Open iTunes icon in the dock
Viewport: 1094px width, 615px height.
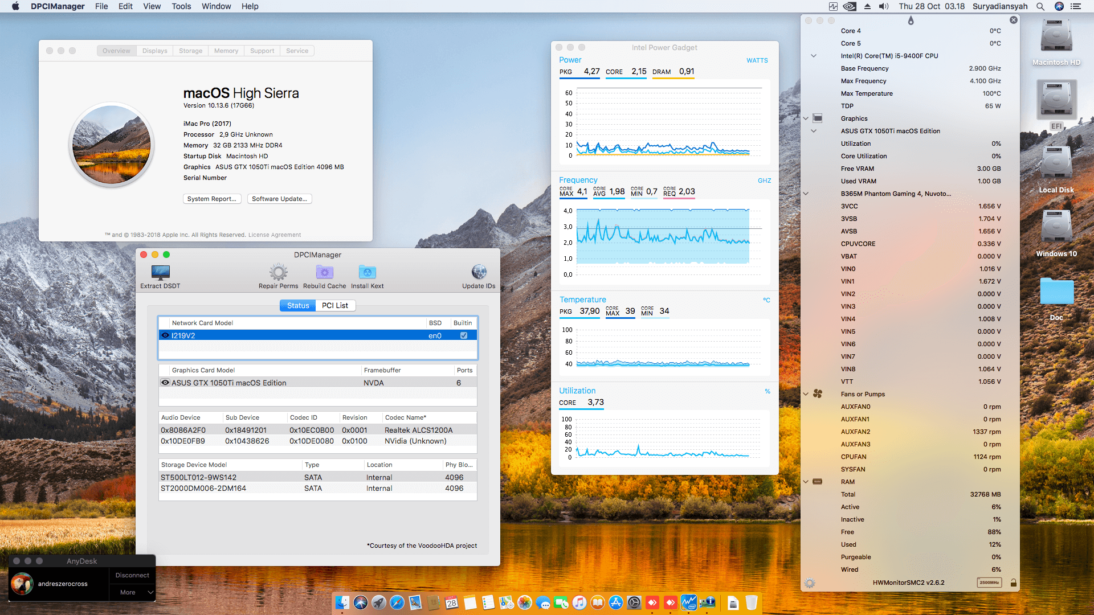pos(579,602)
